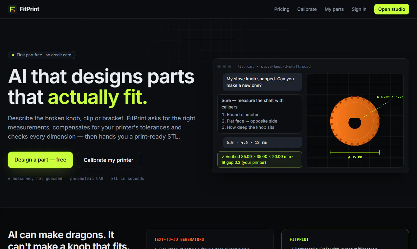Click the TEXT-TO-3D GENERATORS card heading
The image size is (417, 249).
(179, 239)
